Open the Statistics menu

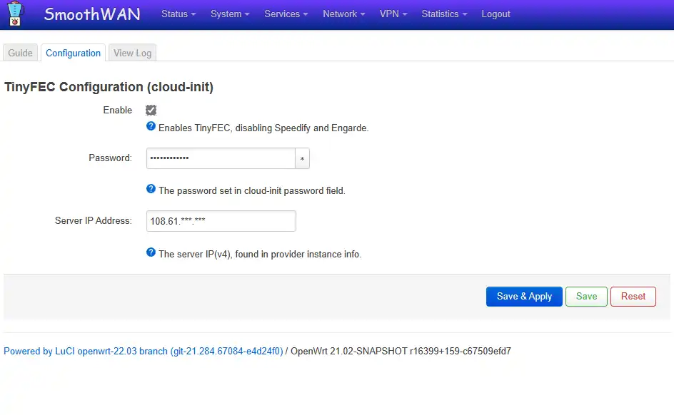pos(444,14)
